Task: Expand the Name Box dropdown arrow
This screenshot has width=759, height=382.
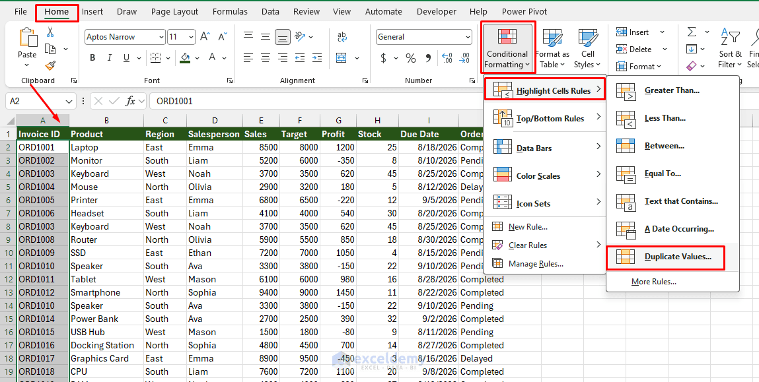Action: point(69,101)
